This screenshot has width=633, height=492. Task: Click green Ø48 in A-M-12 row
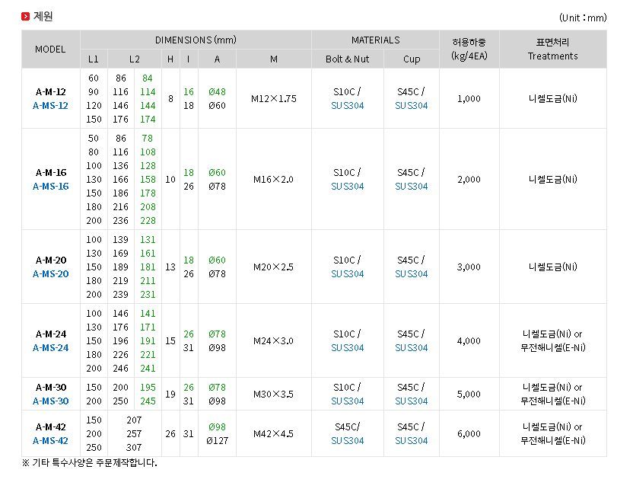click(217, 91)
